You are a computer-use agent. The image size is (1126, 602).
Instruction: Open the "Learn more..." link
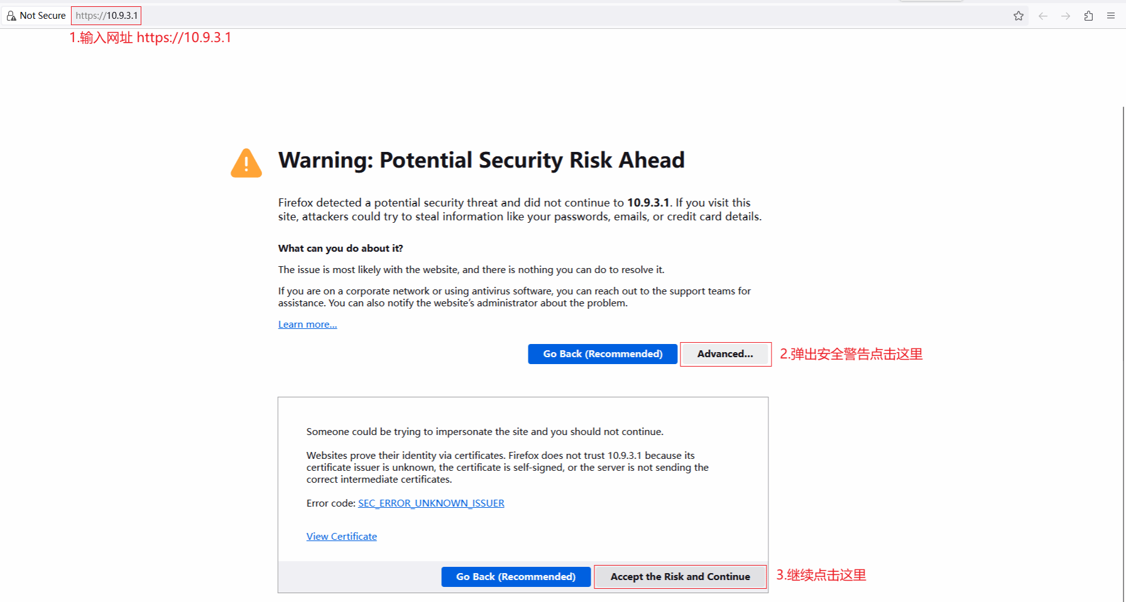307,325
